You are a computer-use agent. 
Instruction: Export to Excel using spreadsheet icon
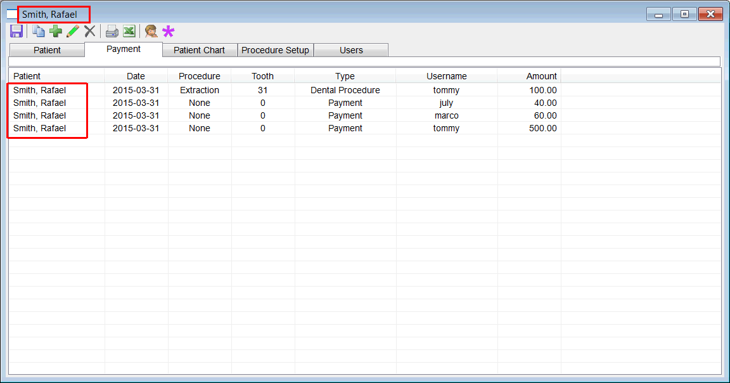(129, 31)
